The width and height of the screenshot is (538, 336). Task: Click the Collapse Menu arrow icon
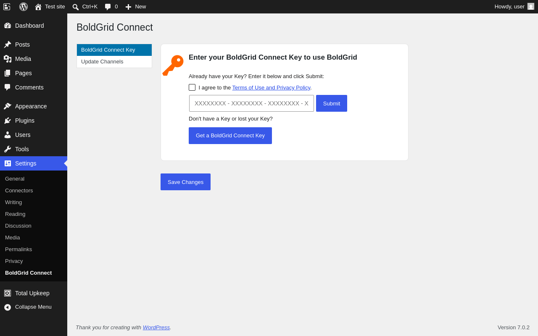coord(8,307)
